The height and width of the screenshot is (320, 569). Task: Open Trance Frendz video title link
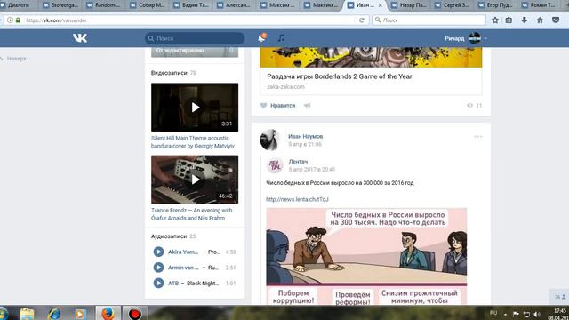pos(192,214)
